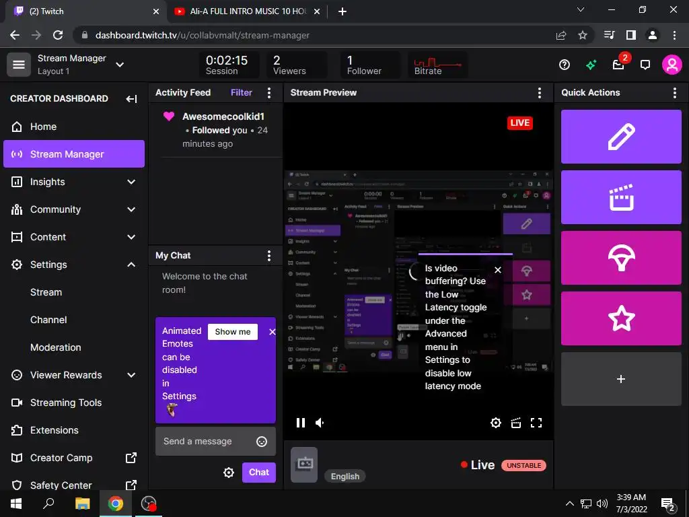The width and height of the screenshot is (689, 517).
Task: Go to Home in sidebar
Action: pyautogui.click(x=74, y=127)
